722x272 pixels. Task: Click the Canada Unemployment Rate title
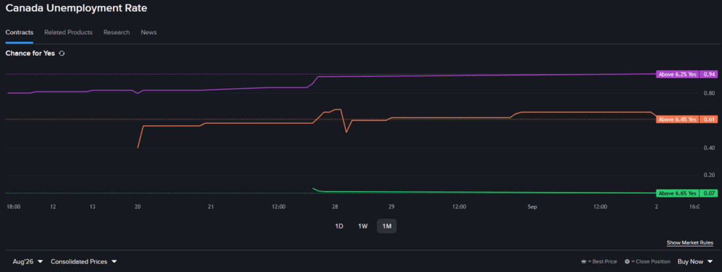pyautogui.click(x=76, y=9)
